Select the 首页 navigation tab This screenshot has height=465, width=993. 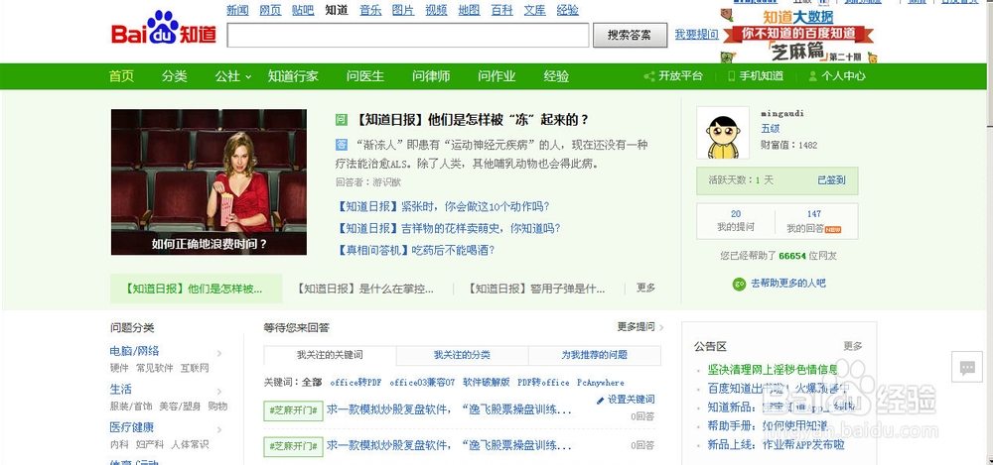tap(121, 76)
